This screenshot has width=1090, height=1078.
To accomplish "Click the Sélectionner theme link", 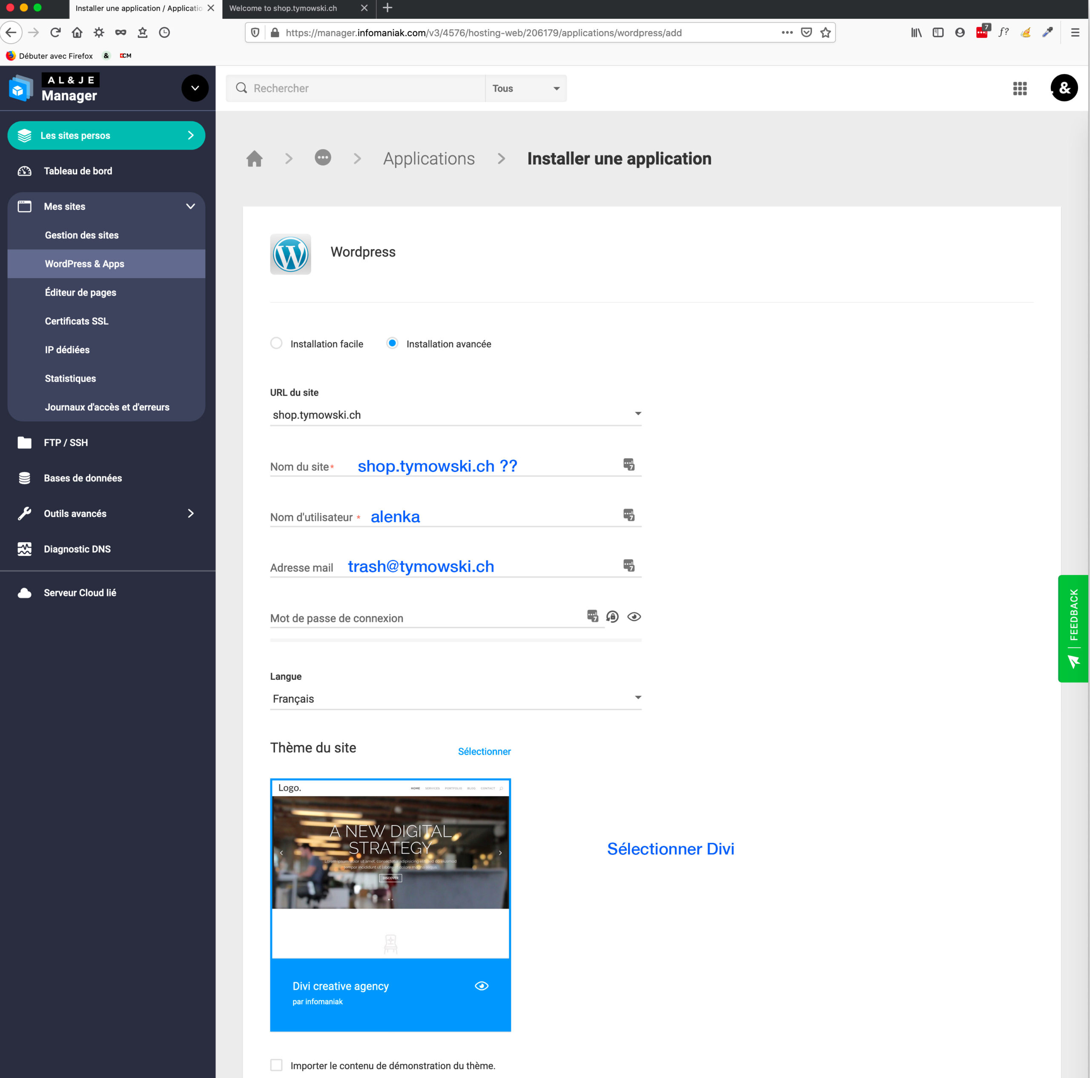I will [x=484, y=751].
